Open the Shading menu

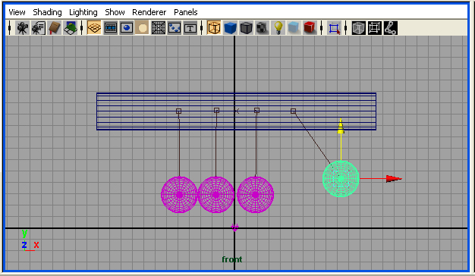click(47, 12)
